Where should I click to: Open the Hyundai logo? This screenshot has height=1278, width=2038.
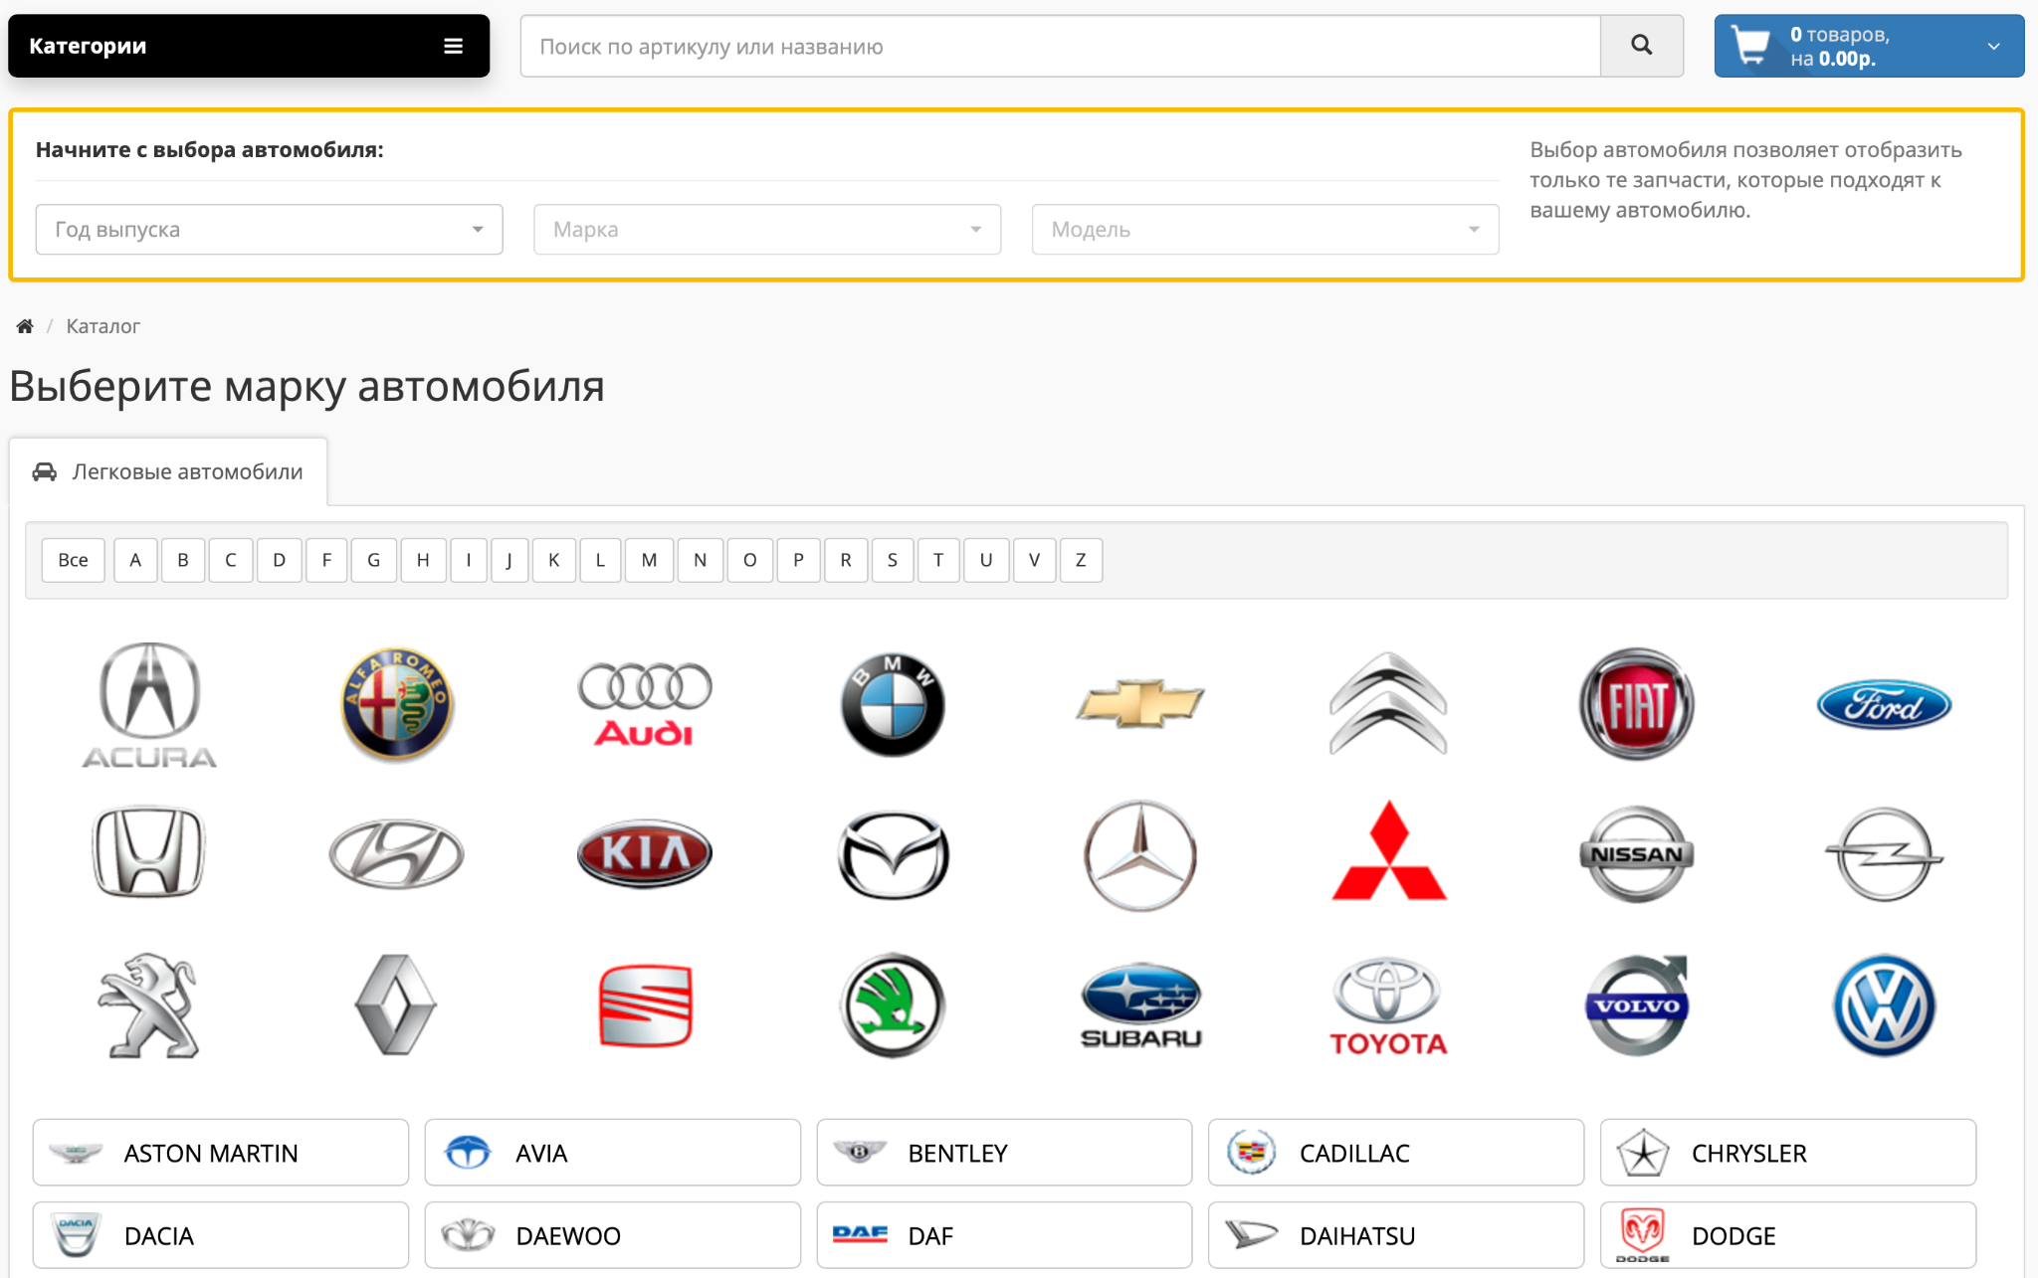(397, 852)
